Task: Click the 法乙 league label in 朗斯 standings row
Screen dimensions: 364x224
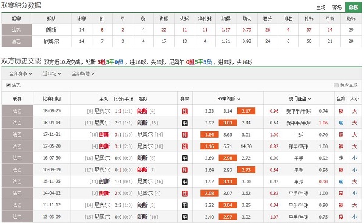Action: click(x=17, y=30)
